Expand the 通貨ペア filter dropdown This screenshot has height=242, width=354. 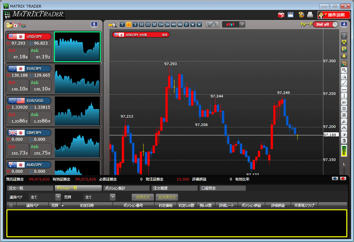(x=58, y=197)
